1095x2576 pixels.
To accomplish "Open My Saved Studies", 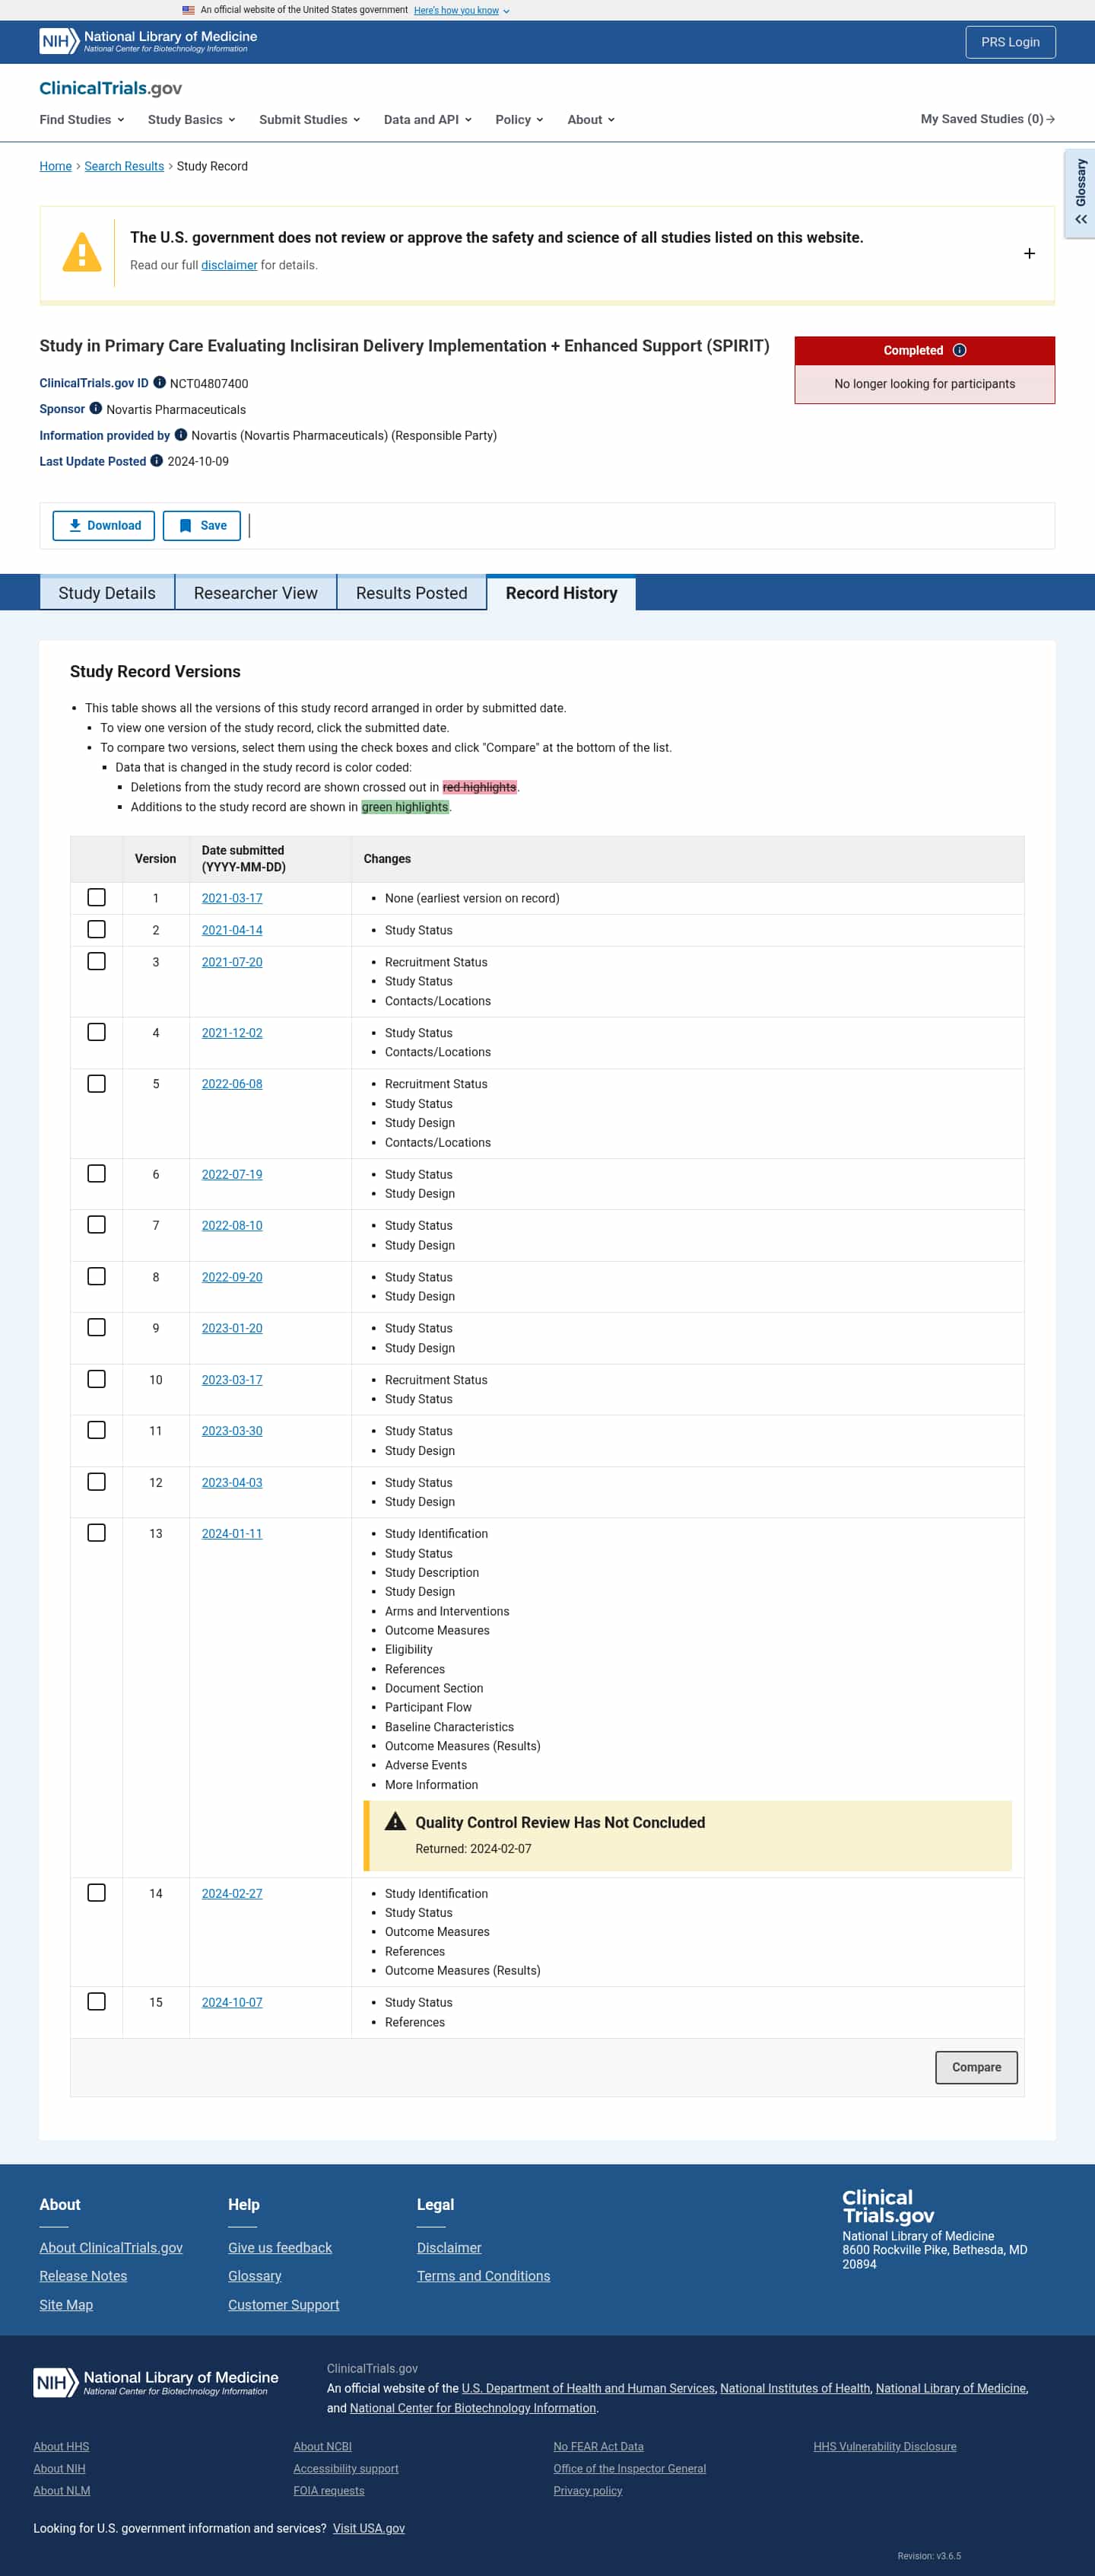I will coord(987,119).
